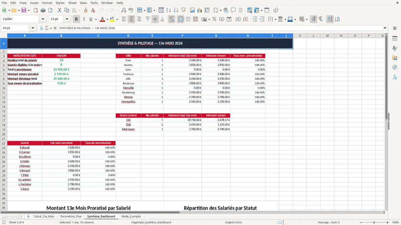Click Font Color red swatch
The height and width of the screenshot is (225, 401).
(x=102, y=19)
